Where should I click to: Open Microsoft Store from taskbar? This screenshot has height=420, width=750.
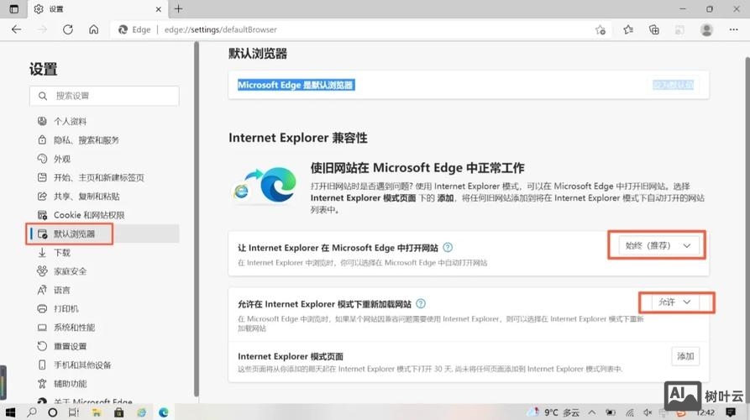[118, 412]
